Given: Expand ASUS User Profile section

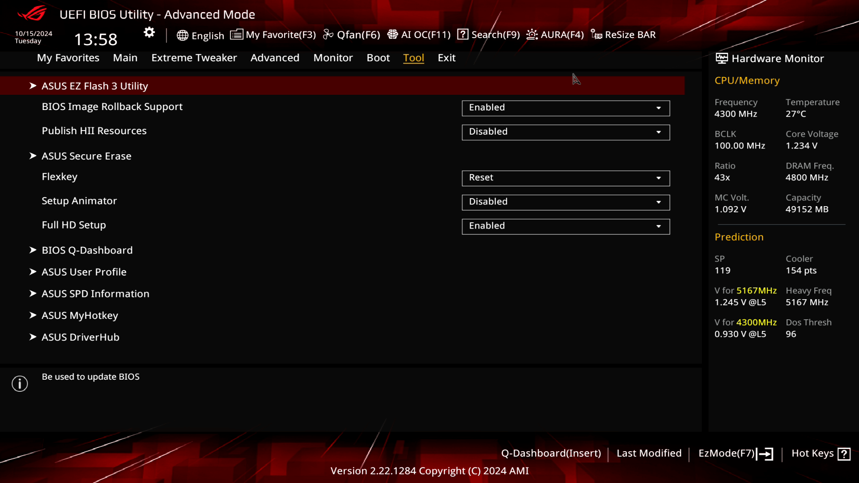Looking at the screenshot, I should [x=84, y=271].
